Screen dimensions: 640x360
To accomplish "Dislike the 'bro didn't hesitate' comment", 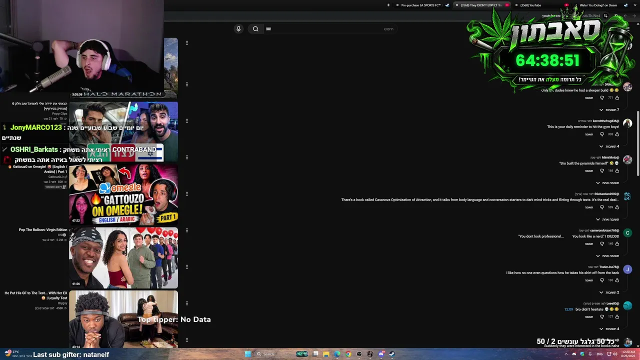I will (602, 317).
